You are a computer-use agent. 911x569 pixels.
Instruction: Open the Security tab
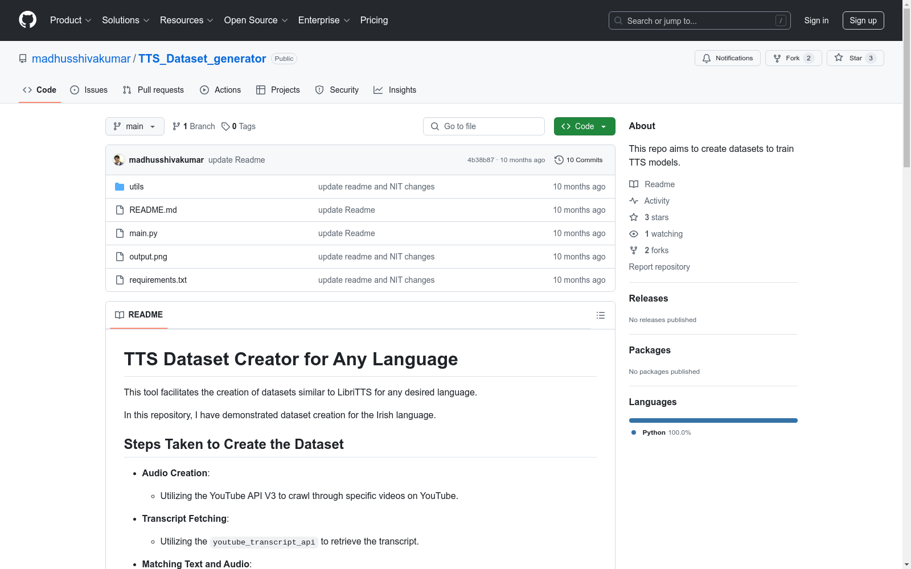[x=337, y=90]
